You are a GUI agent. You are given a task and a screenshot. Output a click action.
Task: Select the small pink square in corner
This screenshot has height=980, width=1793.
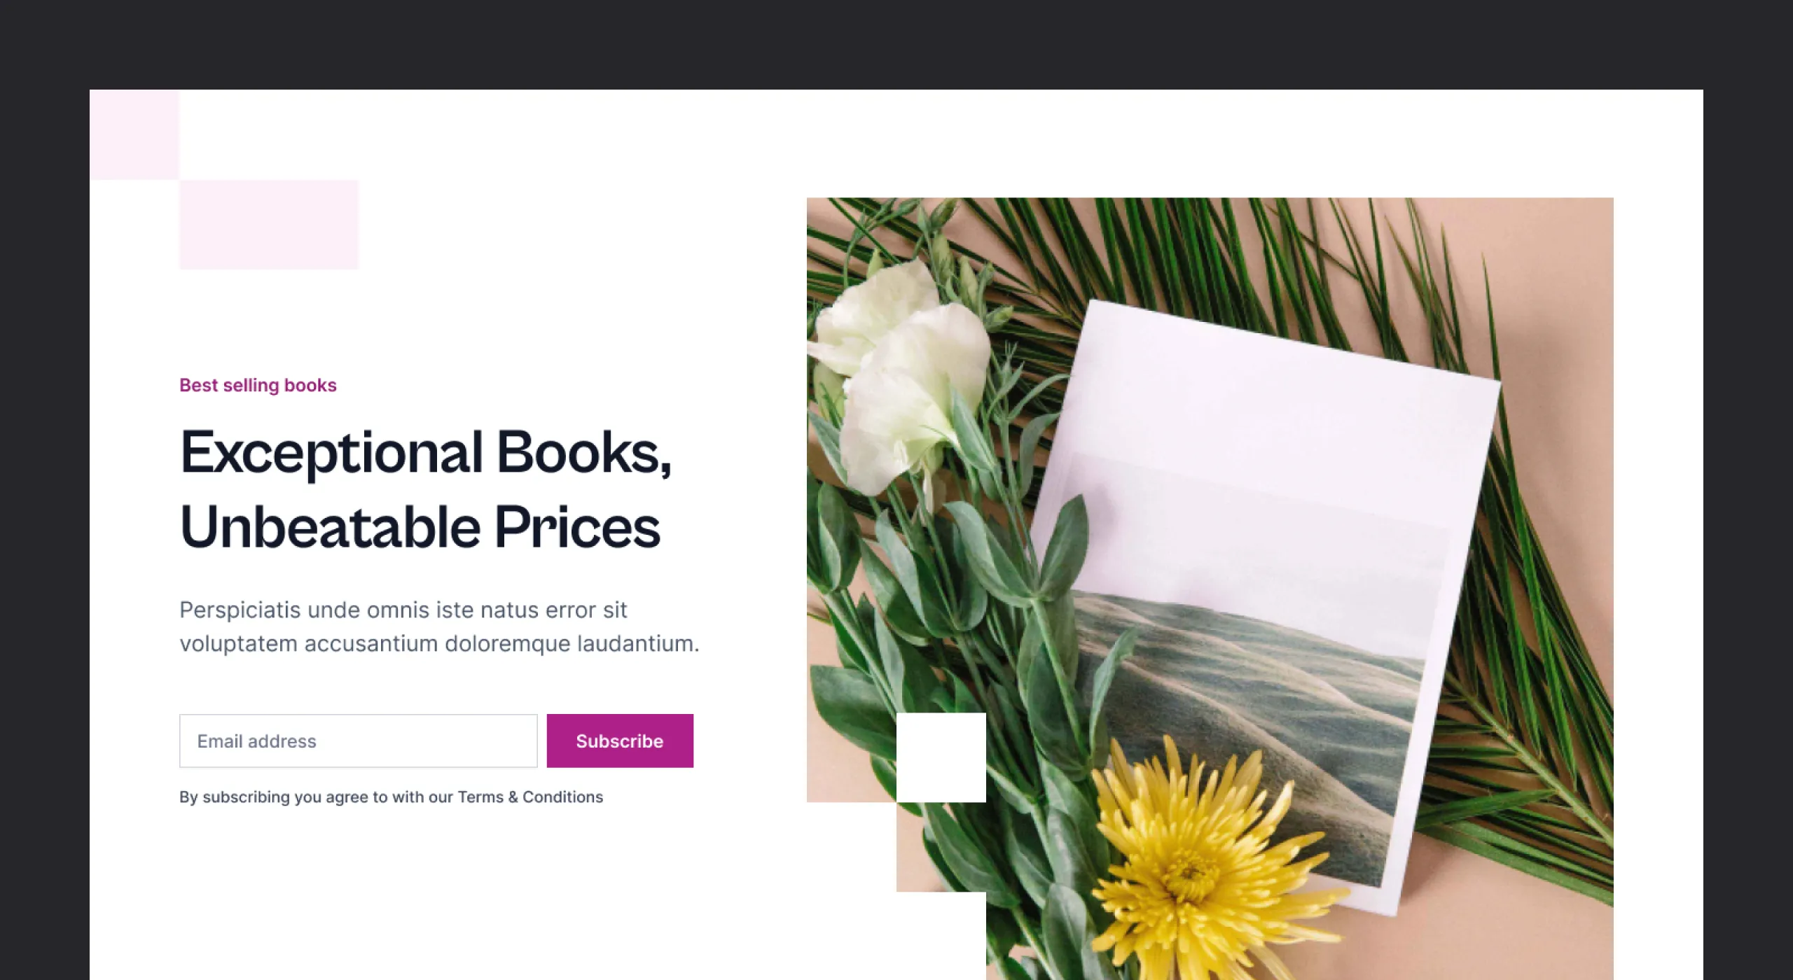point(134,134)
